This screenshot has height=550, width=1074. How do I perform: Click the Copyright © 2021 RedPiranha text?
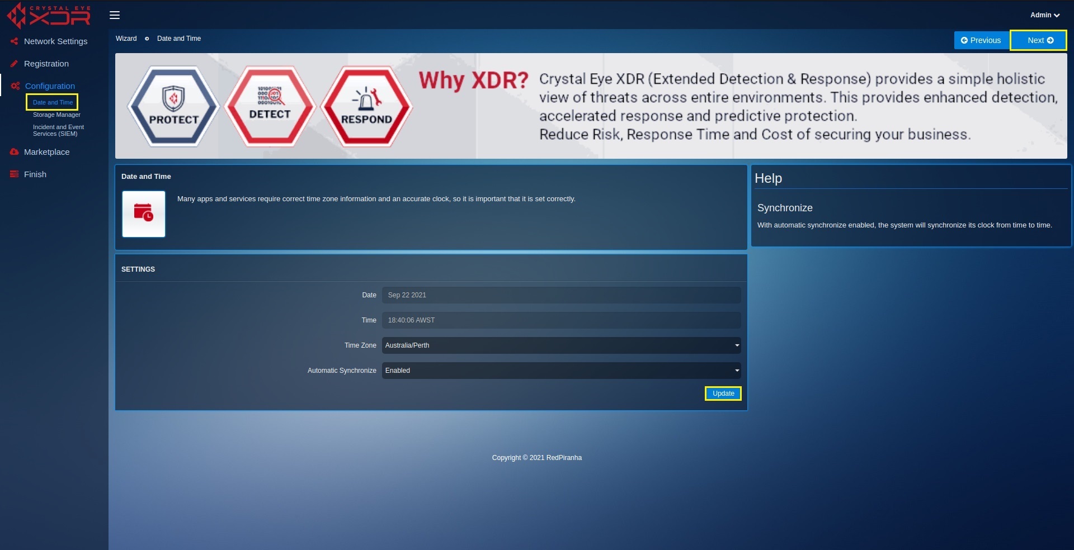click(537, 458)
